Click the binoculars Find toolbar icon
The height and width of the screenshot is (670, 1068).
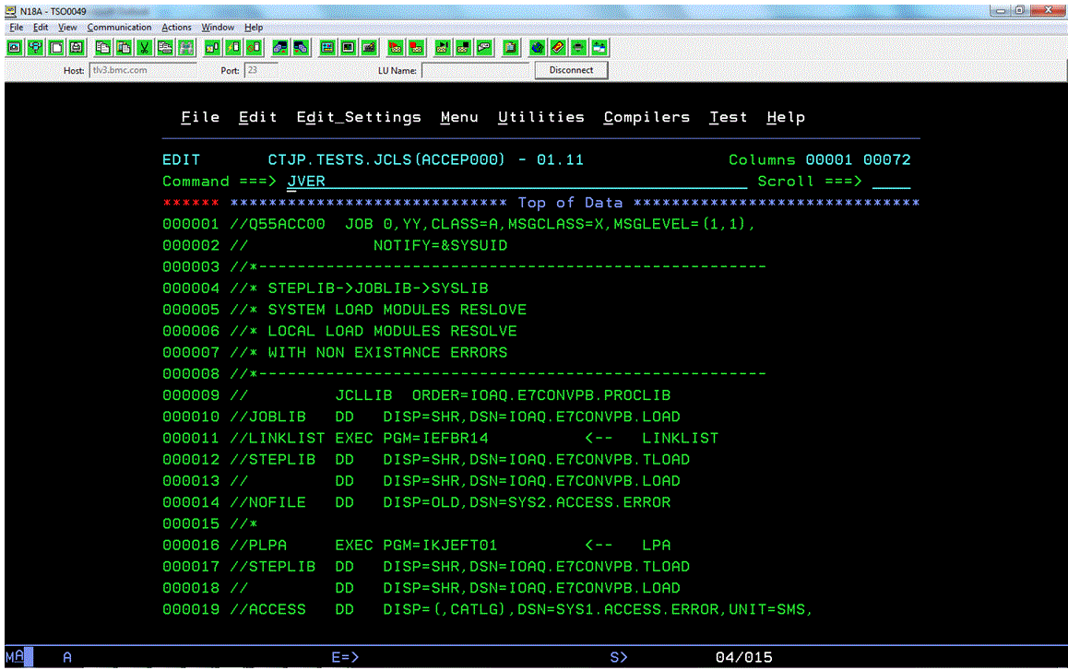tap(185, 47)
